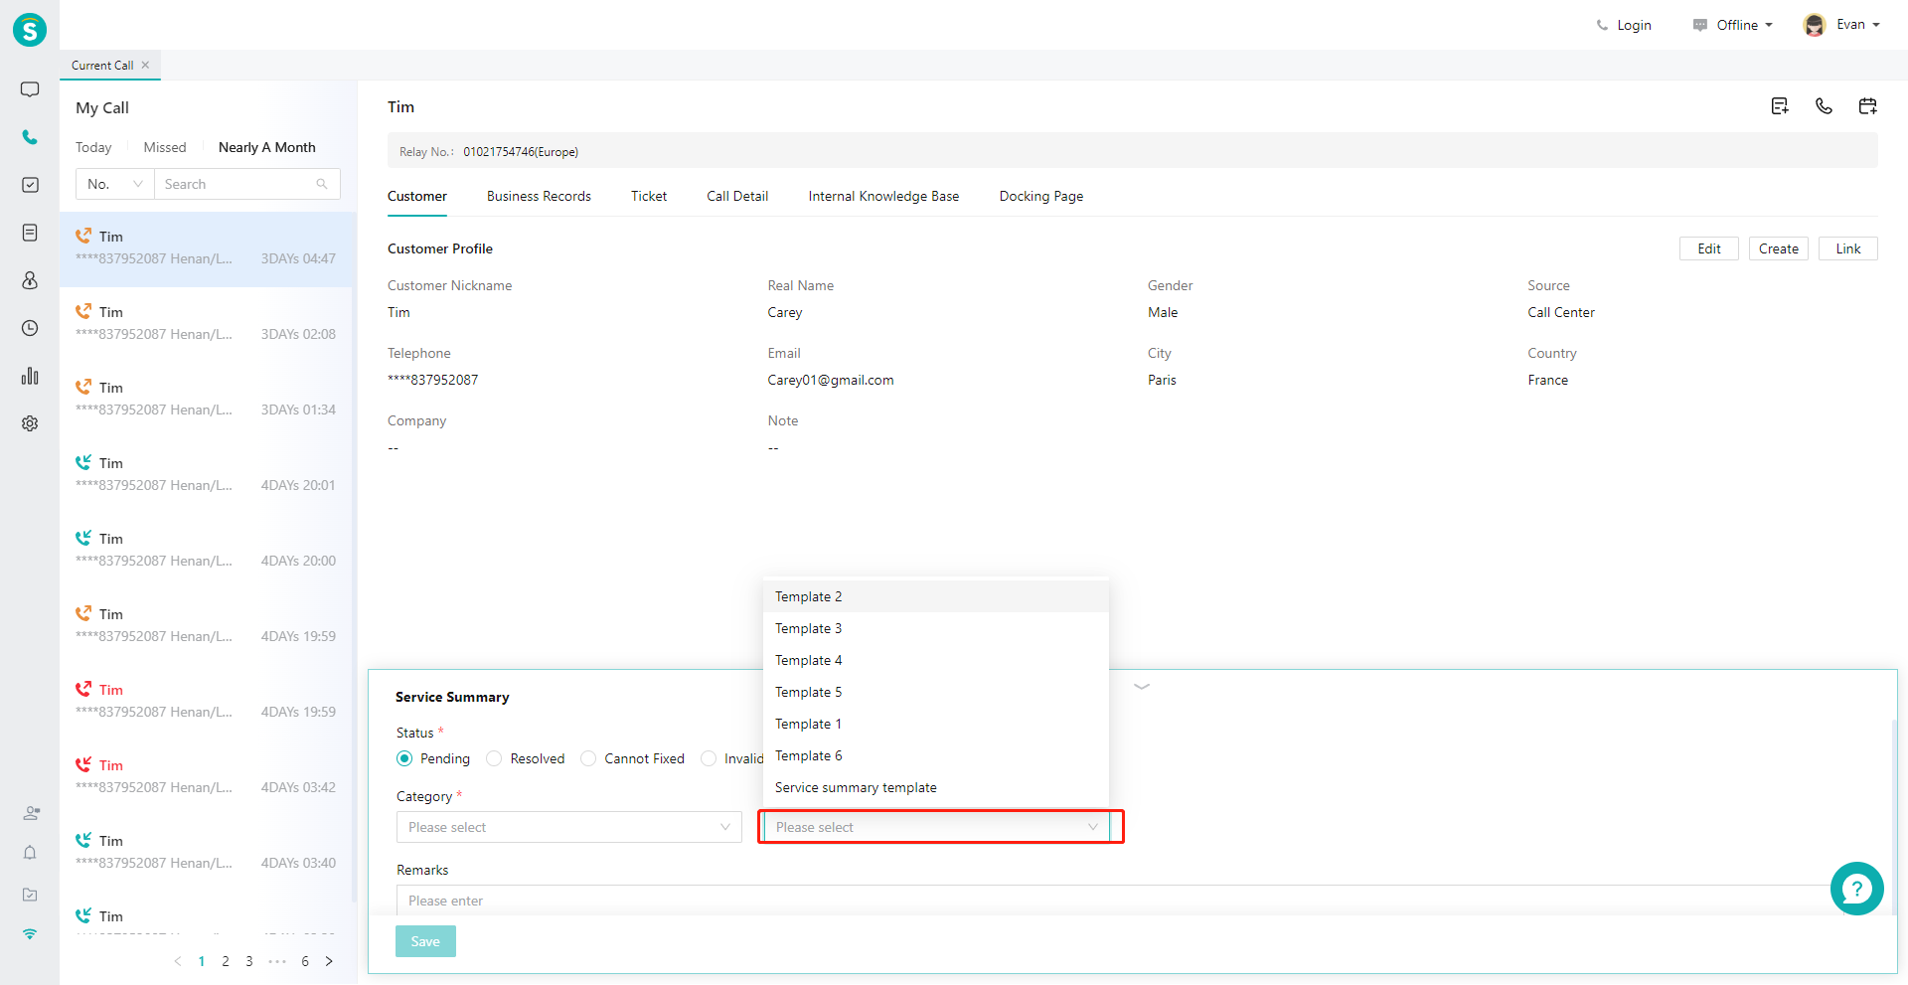Image resolution: width=1908 pixels, height=985 pixels.
Task: Click the Link customer button
Action: click(1848, 248)
